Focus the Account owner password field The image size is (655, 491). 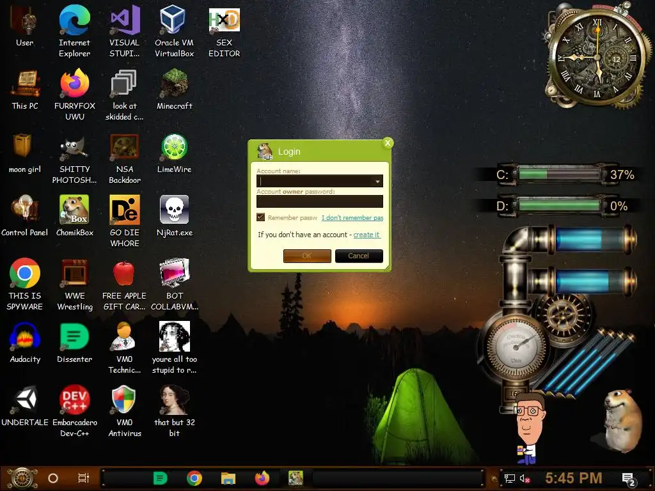(x=320, y=201)
